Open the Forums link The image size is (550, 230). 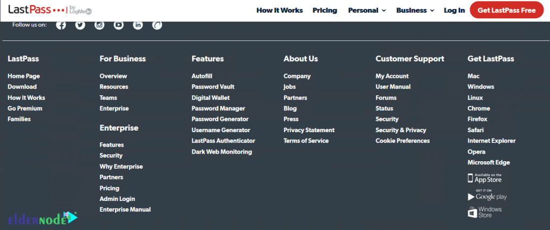coord(386,98)
